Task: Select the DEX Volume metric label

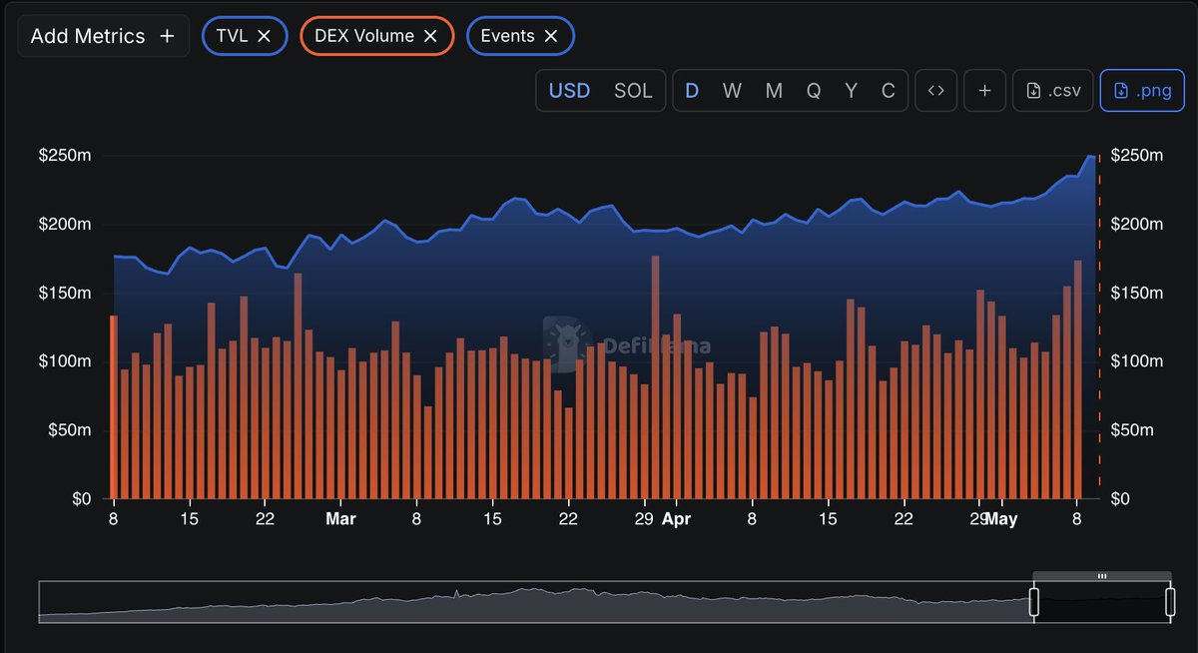Action: [364, 36]
